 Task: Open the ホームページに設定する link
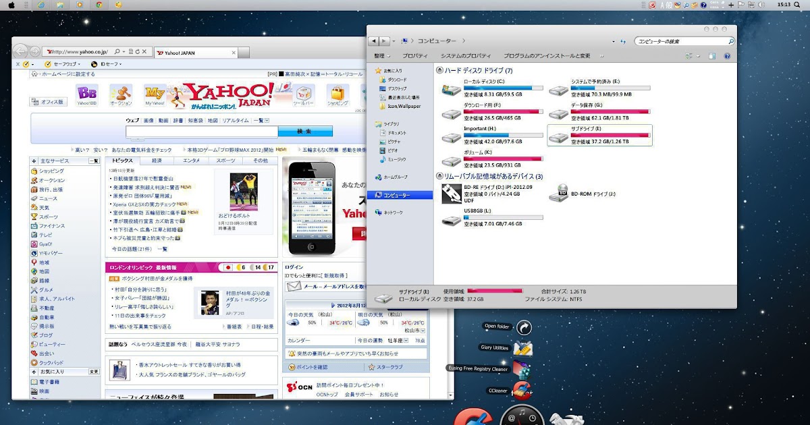click(68, 74)
